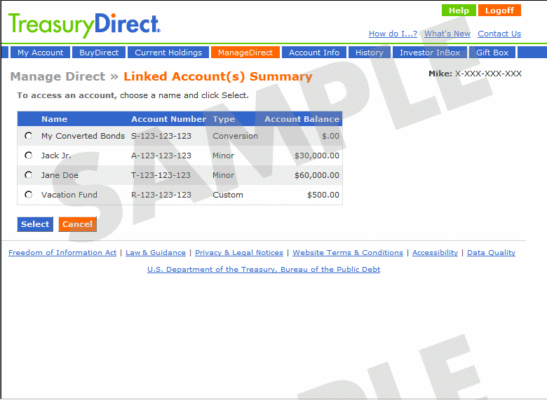Click the TreasuryDirect logo

coord(84,25)
